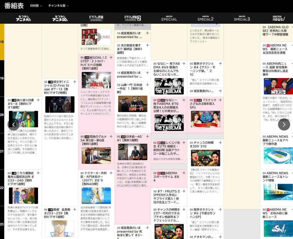Add 45 ナオキマンの... with plus icon

click(220, 237)
